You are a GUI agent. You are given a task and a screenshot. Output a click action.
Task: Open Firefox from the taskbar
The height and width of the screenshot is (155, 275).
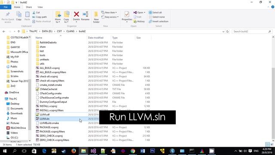pos(73,151)
